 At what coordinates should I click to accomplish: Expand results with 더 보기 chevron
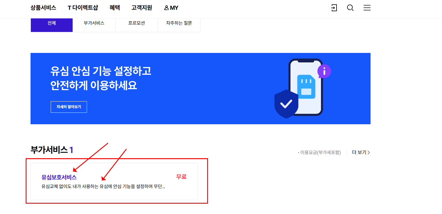361,152
